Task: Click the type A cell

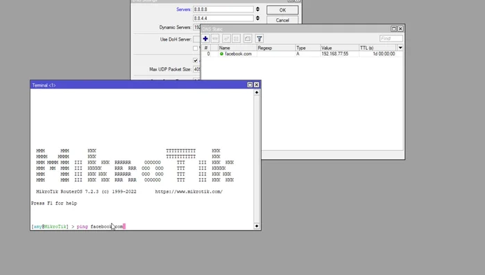Action: click(x=298, y=54)
